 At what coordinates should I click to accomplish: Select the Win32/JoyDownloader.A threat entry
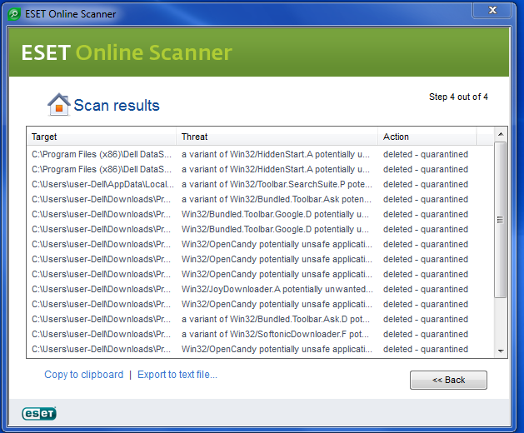(x=277, y=289)
